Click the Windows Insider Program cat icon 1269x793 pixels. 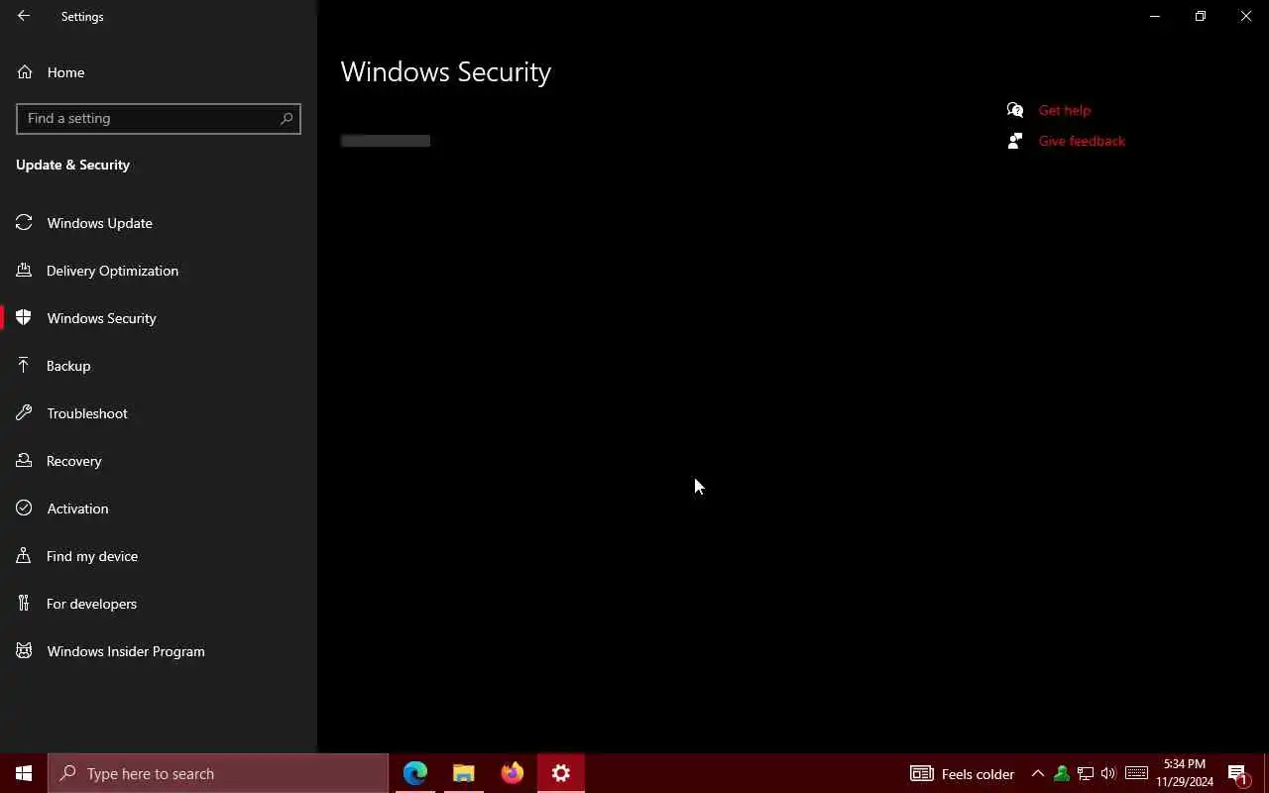point(25,651)
